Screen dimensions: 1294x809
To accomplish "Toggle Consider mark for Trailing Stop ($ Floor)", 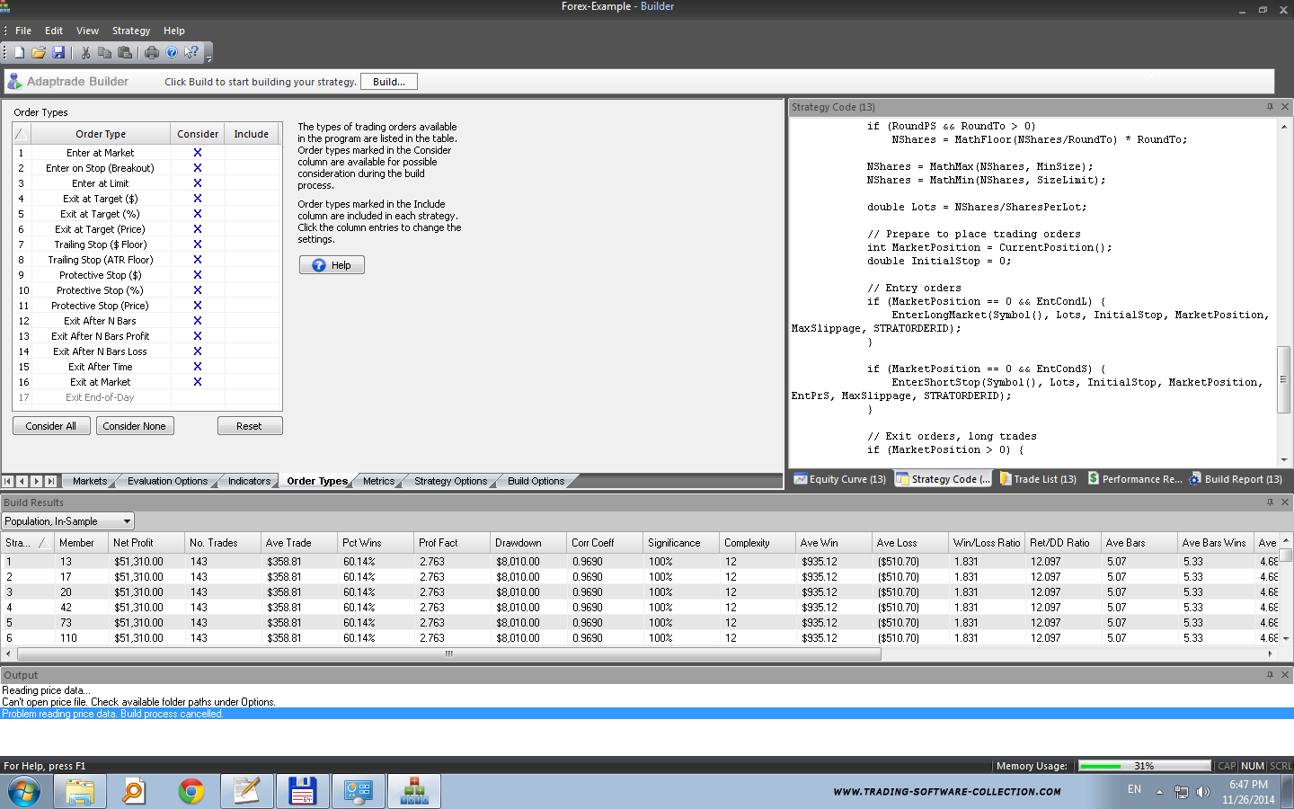I will point(198,244).
